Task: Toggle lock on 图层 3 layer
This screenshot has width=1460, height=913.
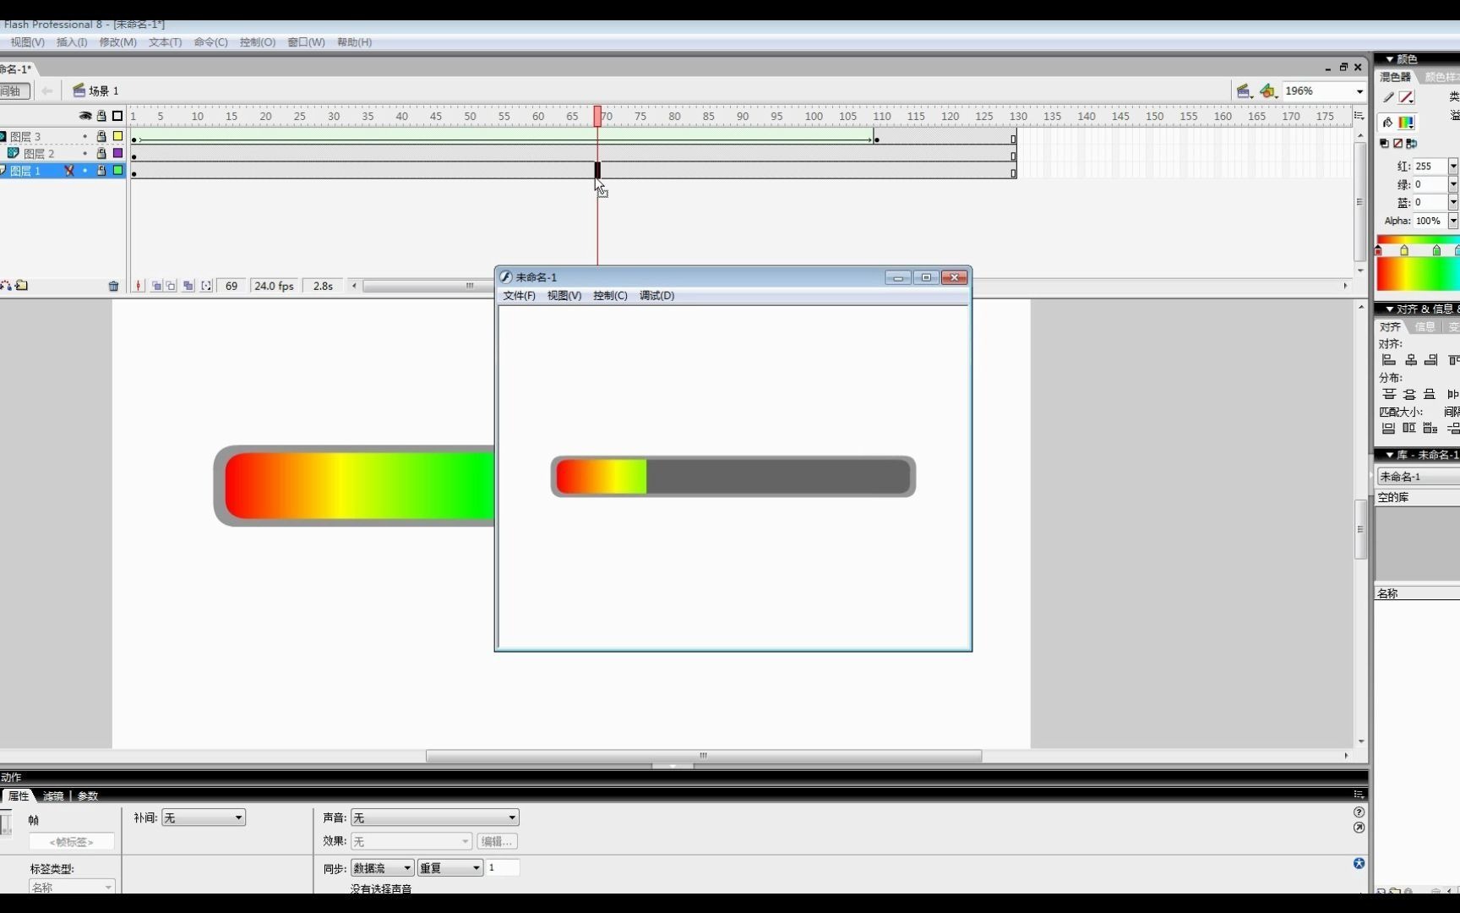Action: pyautogui.click(x=101, y=136)
